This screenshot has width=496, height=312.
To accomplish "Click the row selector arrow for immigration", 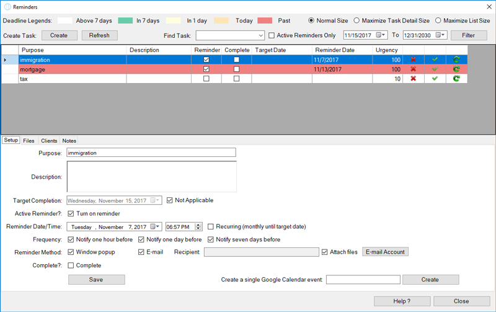I will point(5,60).
